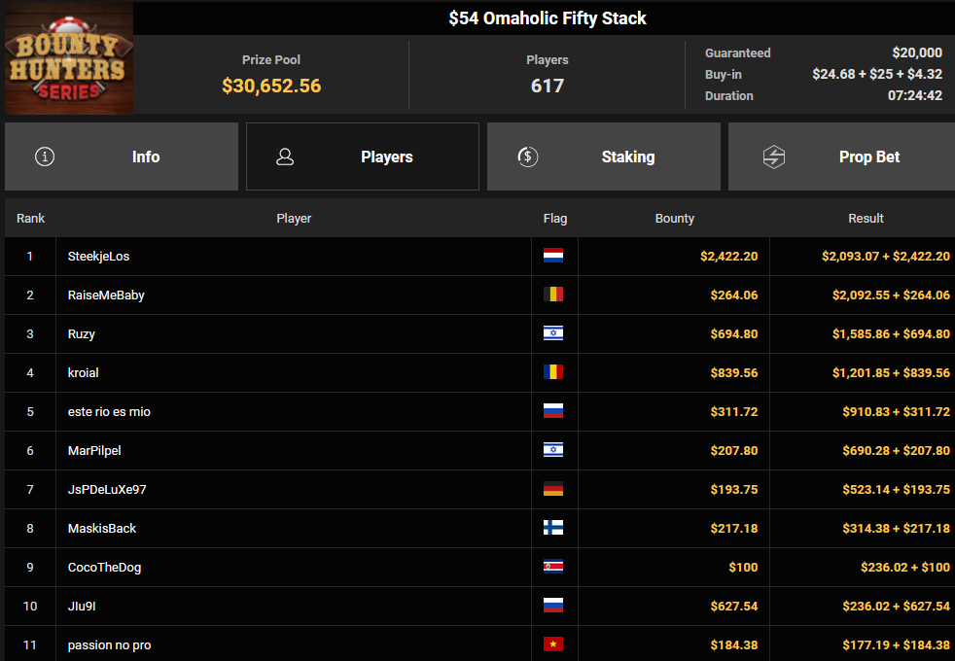The image size is (955, 661).
Task: Click the Player column header
Action: point(294,218)
